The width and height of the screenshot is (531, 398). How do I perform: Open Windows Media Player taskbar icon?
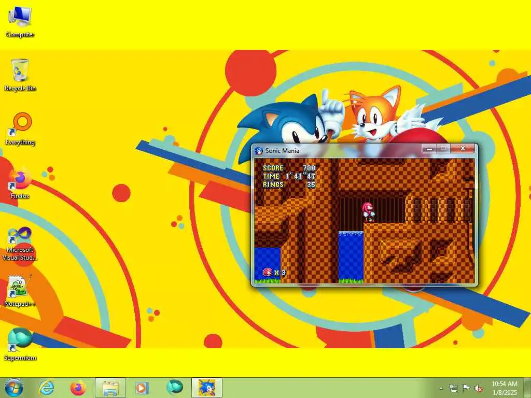142,388
